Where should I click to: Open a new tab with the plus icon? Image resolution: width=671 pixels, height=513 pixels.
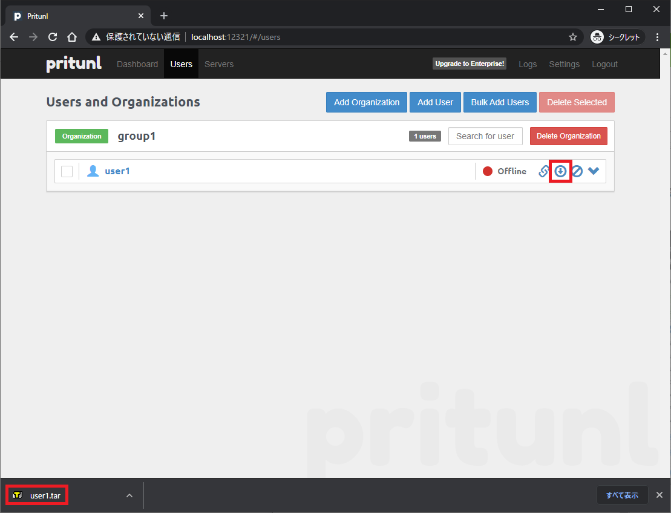[164, 16]
